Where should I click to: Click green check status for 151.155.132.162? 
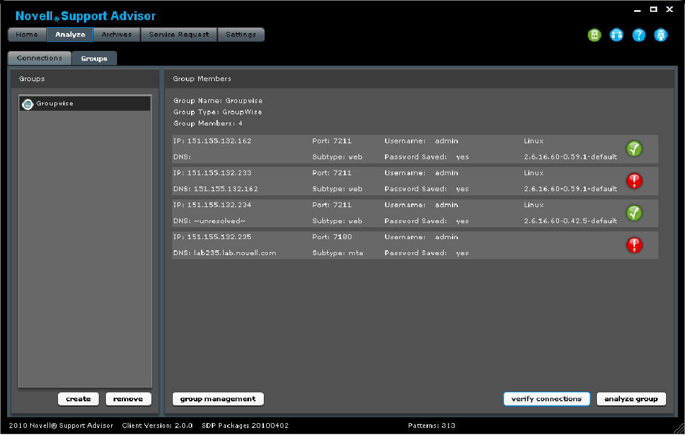(634, 149)
